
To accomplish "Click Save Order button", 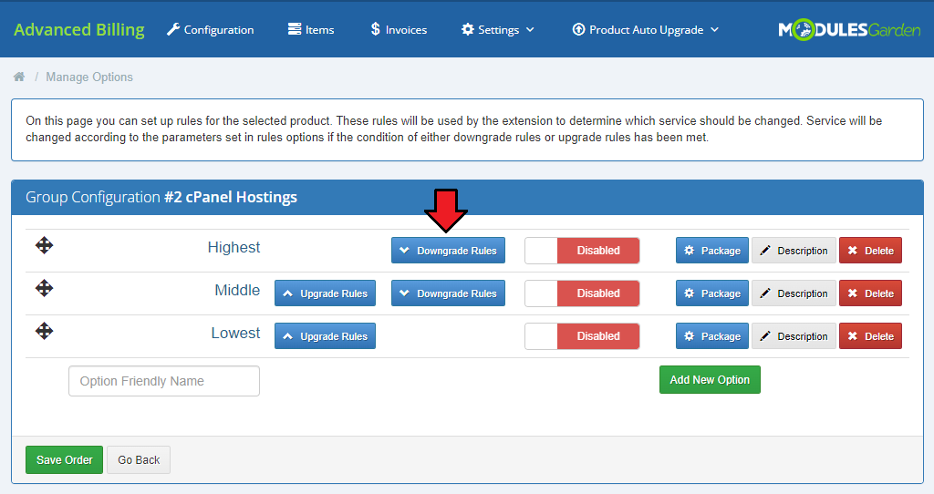I will pyautogui.click(x=65, y=460).
